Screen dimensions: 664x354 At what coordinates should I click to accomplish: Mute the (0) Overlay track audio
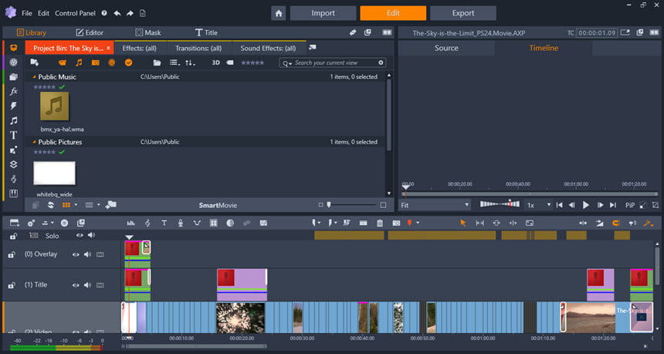[x=88, y=254]
